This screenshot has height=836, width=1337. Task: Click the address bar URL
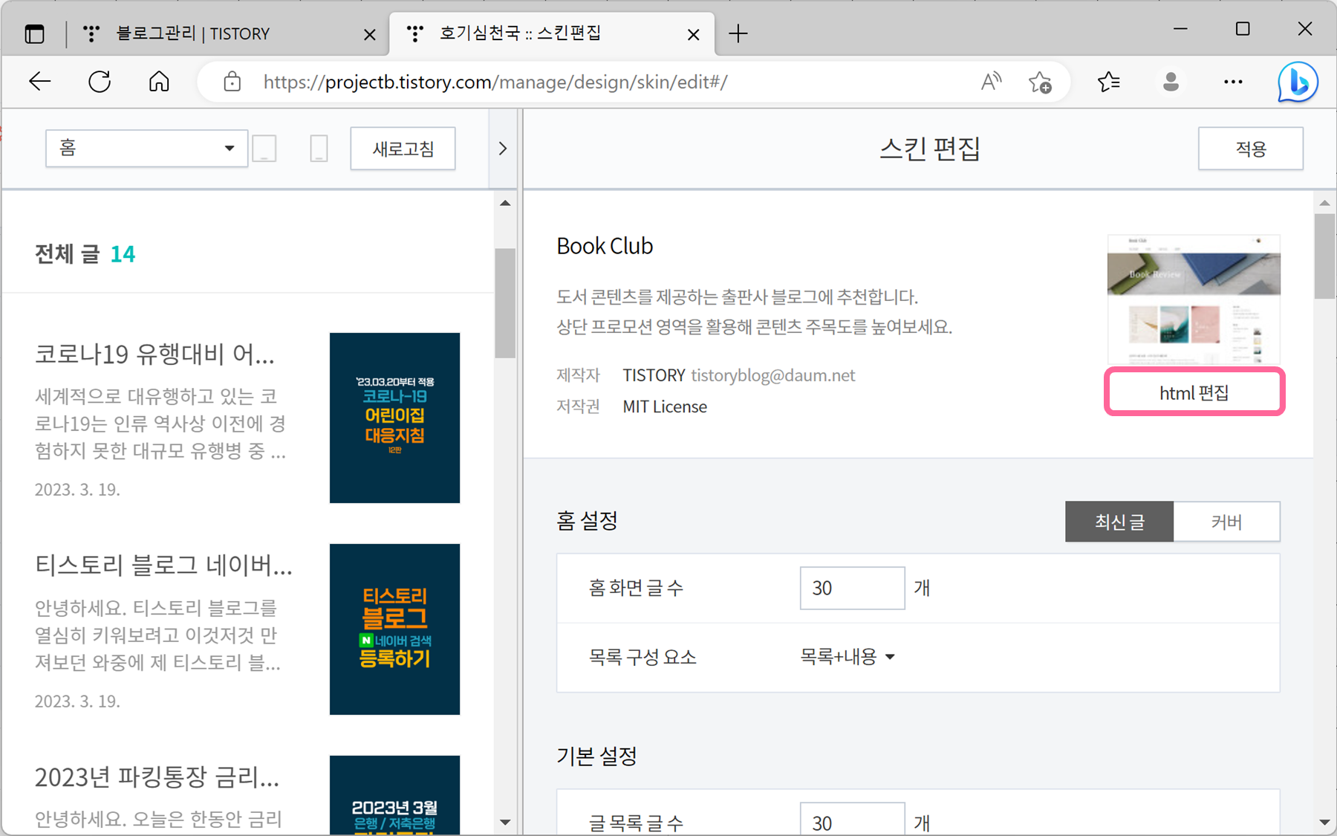(495, 82)
